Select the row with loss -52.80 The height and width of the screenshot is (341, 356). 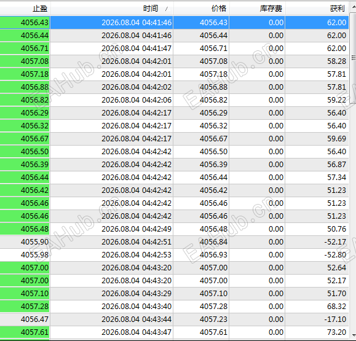click(175, 255)
